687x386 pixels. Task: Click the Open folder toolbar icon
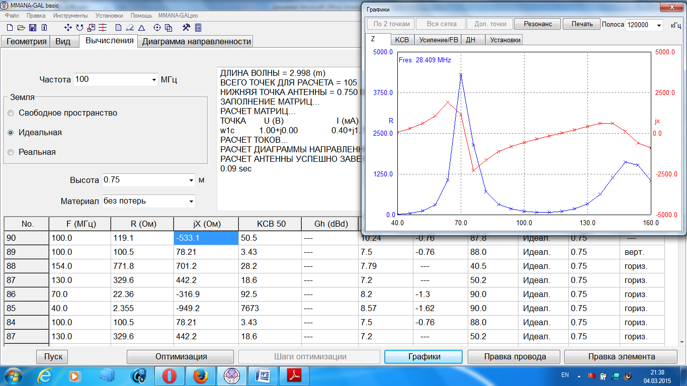click(x=22, y=28)
